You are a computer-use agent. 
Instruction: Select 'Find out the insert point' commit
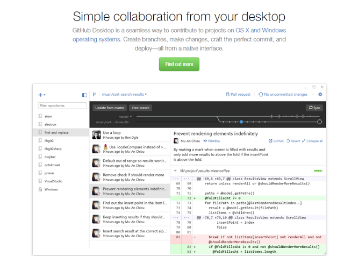click(x=130, y=205)
